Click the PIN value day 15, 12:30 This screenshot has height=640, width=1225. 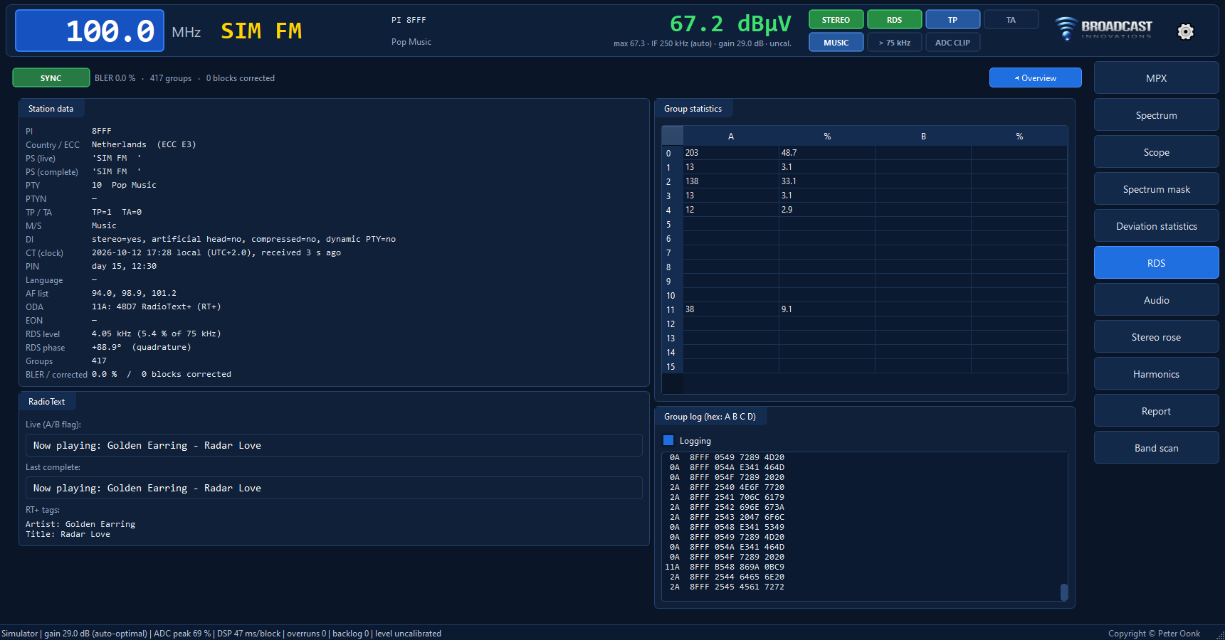click(x=124, y=266)
